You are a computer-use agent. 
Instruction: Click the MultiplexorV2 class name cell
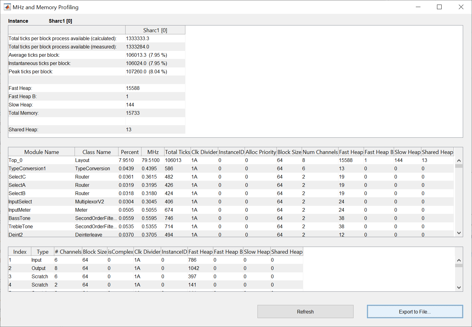click(96, 202)
